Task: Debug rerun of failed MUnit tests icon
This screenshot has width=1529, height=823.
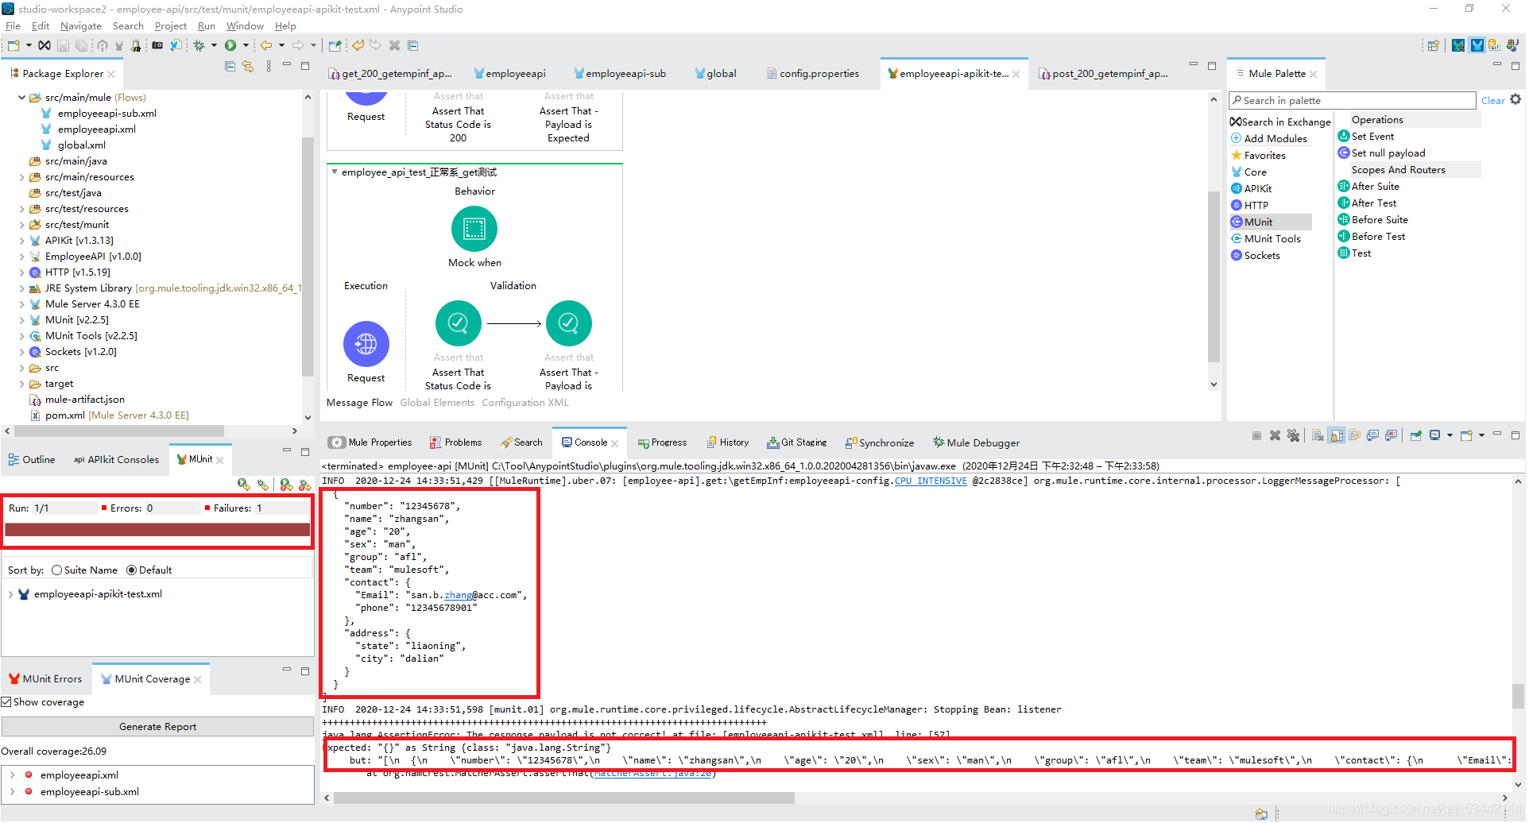Action: (x=304, y=485)
